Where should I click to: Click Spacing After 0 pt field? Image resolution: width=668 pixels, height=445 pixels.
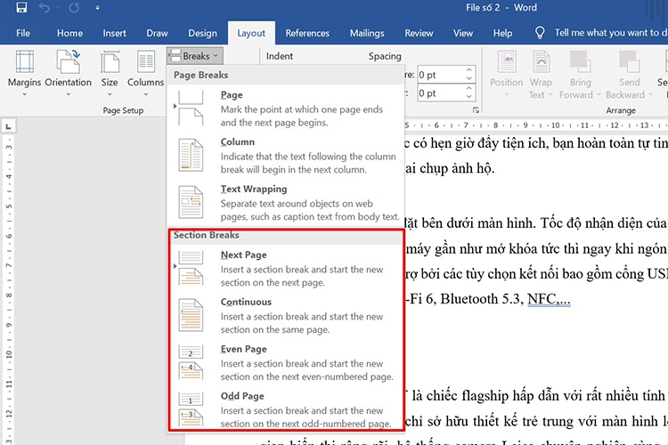pyautogui.click(x=442, y=93)
